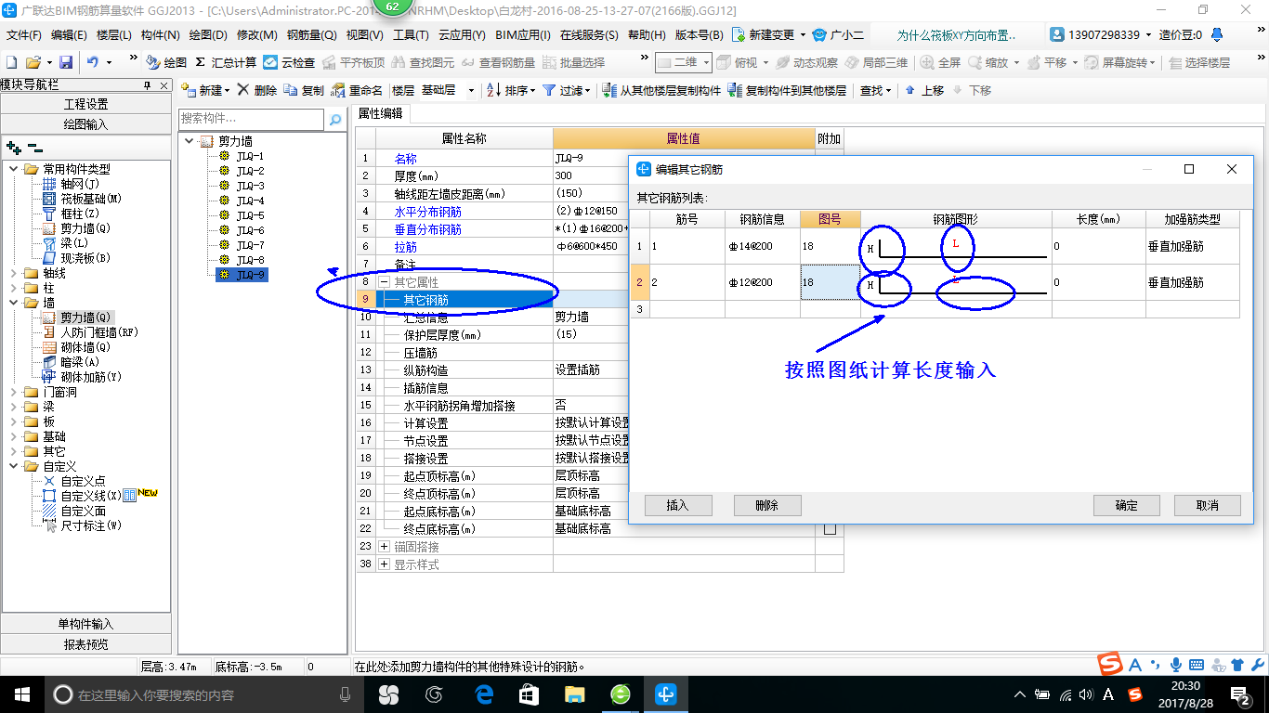Open the 构件(N) menu
The height and width of the screenshot is (713, 1269).
(x=160, y=34)
